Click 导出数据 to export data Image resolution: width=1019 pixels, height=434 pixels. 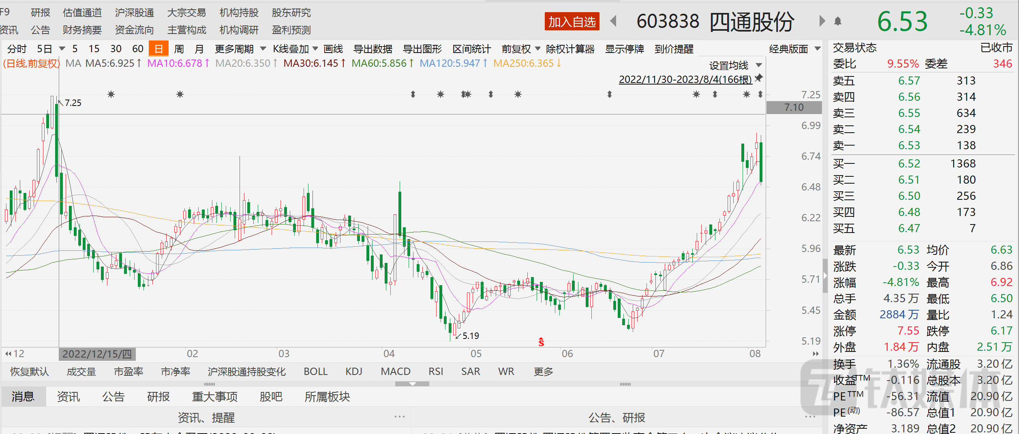[372, 49]
